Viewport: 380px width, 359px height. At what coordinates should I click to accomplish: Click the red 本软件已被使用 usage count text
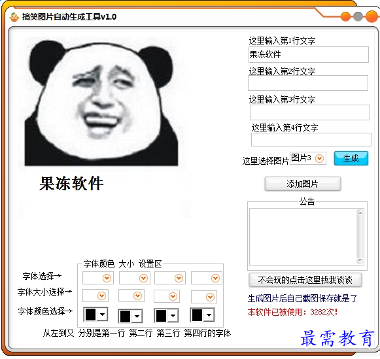pos(292,312)
